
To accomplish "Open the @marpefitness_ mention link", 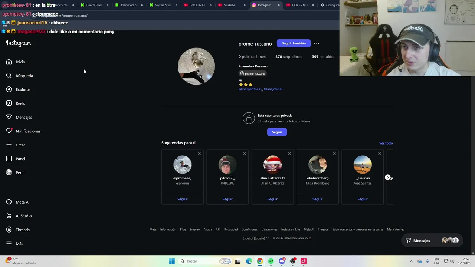I will pyautogui.click(x=250, y=89).
